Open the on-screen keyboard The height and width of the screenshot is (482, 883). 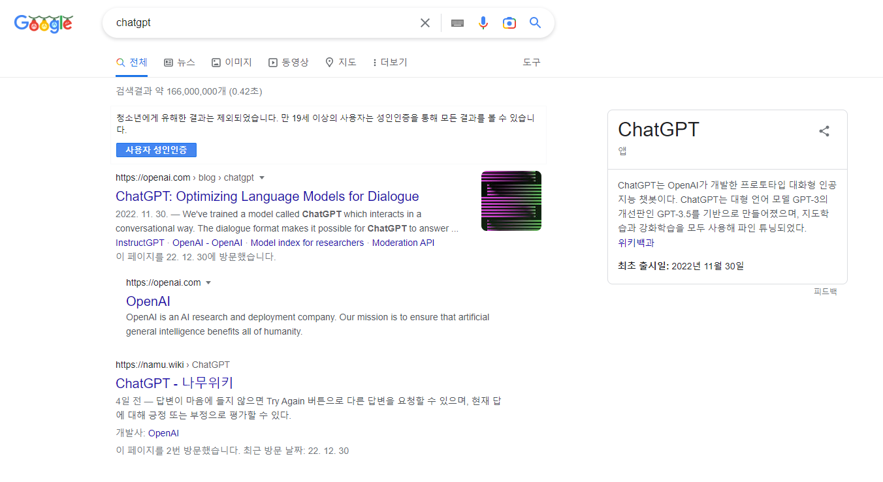coord(457,23)
